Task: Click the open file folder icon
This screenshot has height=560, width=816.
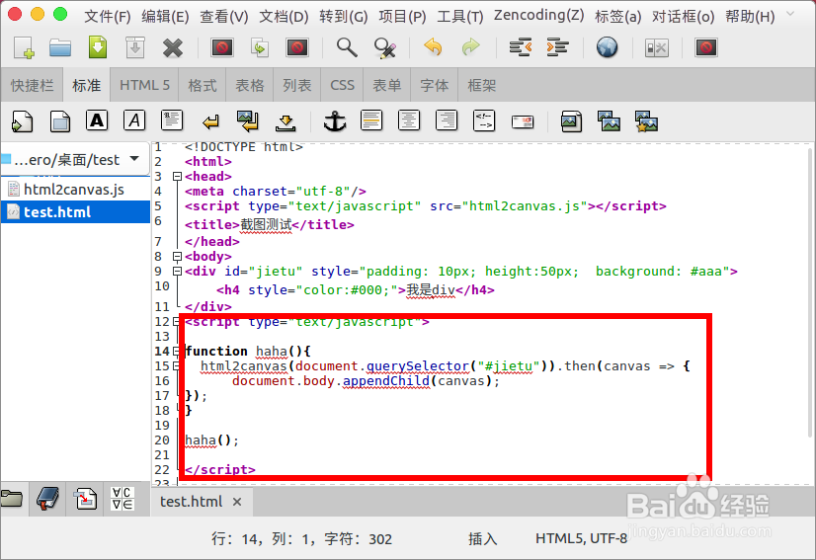Action: [60, 47]
